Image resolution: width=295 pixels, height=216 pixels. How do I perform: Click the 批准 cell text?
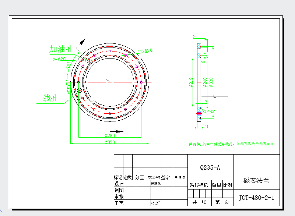click(x=155, y=203)
